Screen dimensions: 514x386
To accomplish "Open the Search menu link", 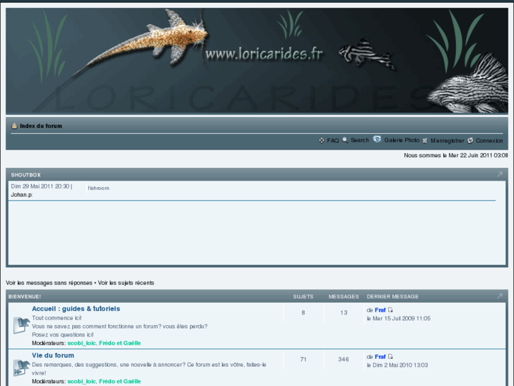I will [x=360, y=140].
